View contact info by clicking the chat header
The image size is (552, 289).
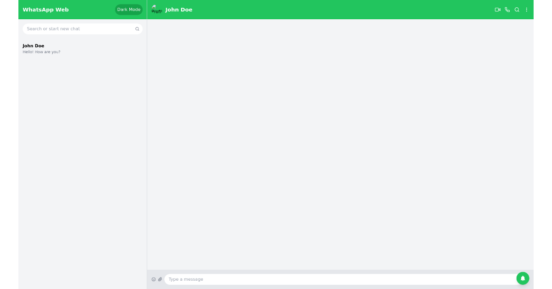pos(230,10)
